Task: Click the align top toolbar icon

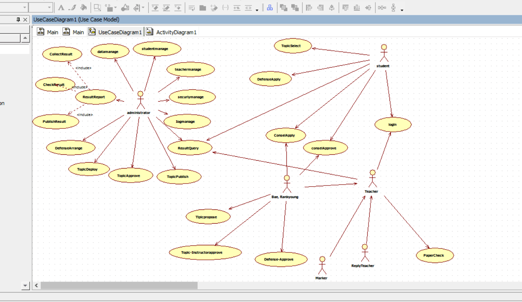Action: (345, 7)
